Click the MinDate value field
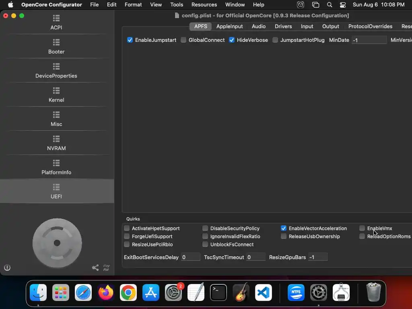This screenshot has height=309, width=412. [x=369, y=40]
